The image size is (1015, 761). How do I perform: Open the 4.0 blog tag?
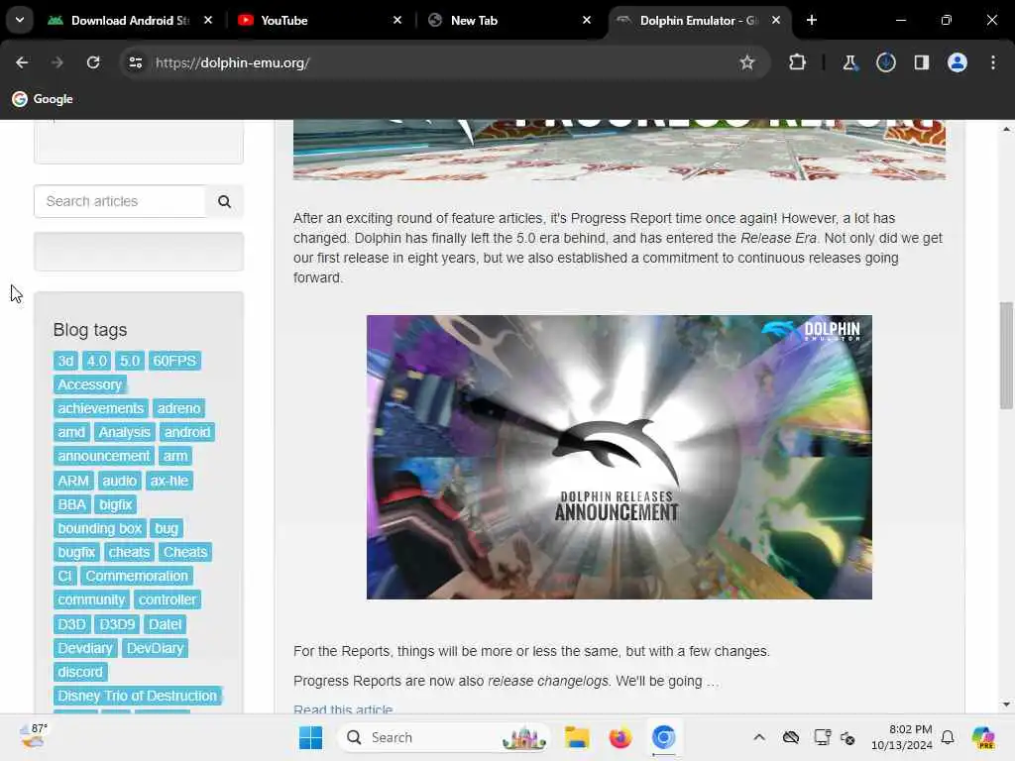tap(97, 361)
